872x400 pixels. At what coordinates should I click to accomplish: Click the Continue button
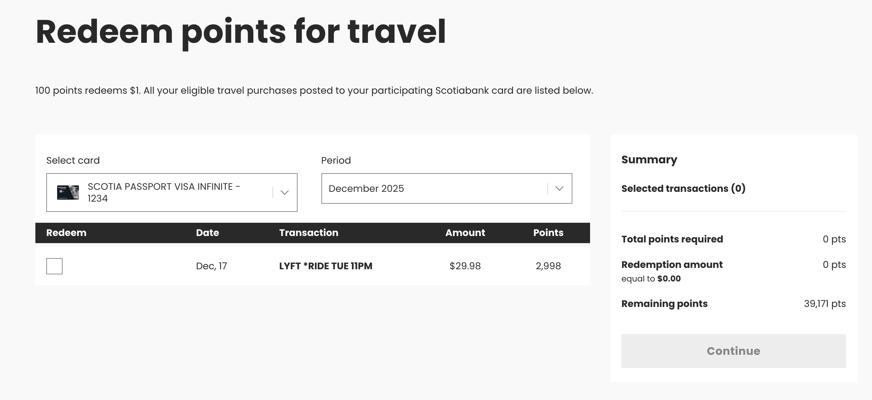click(x=733, y=351)
